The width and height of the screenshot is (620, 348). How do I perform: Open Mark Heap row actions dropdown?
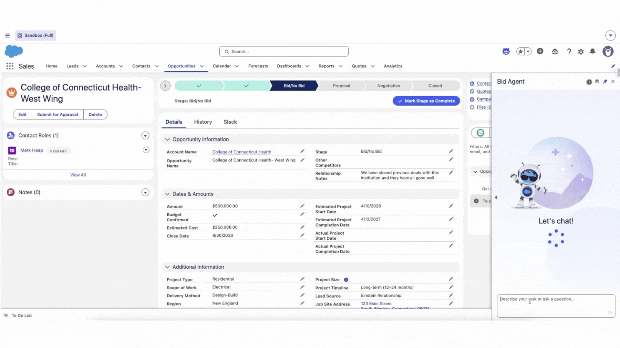point(146,150)
